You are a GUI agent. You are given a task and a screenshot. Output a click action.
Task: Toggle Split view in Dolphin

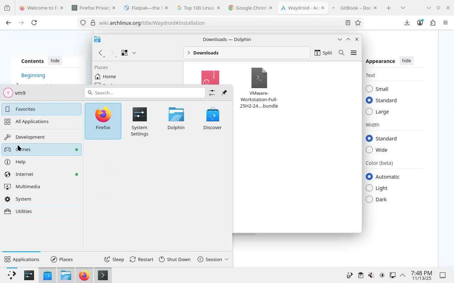[x=323, y=53]
